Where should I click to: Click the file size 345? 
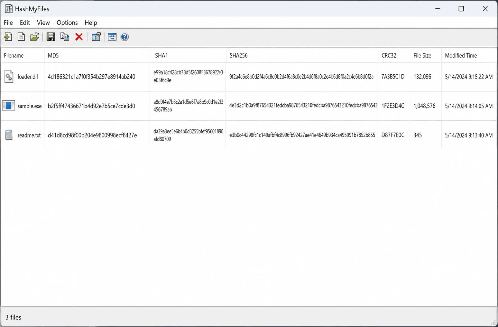pyautogui.click(x=418, y=135)
